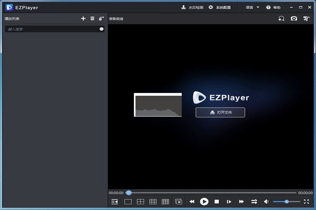Switch to four-window split layout
Screen dimensions: 316x210
(x=140, y=202)
